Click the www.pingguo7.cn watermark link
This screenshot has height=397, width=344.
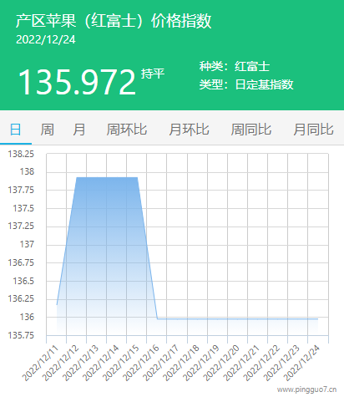click(306, 389)
